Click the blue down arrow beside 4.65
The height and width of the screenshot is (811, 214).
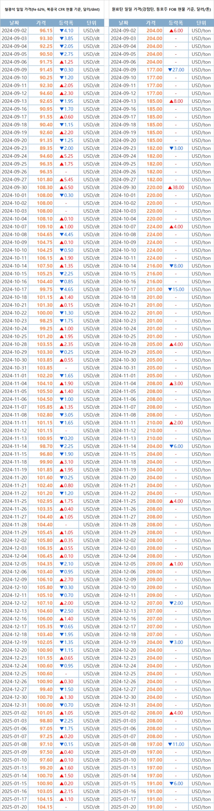point(61,289)
